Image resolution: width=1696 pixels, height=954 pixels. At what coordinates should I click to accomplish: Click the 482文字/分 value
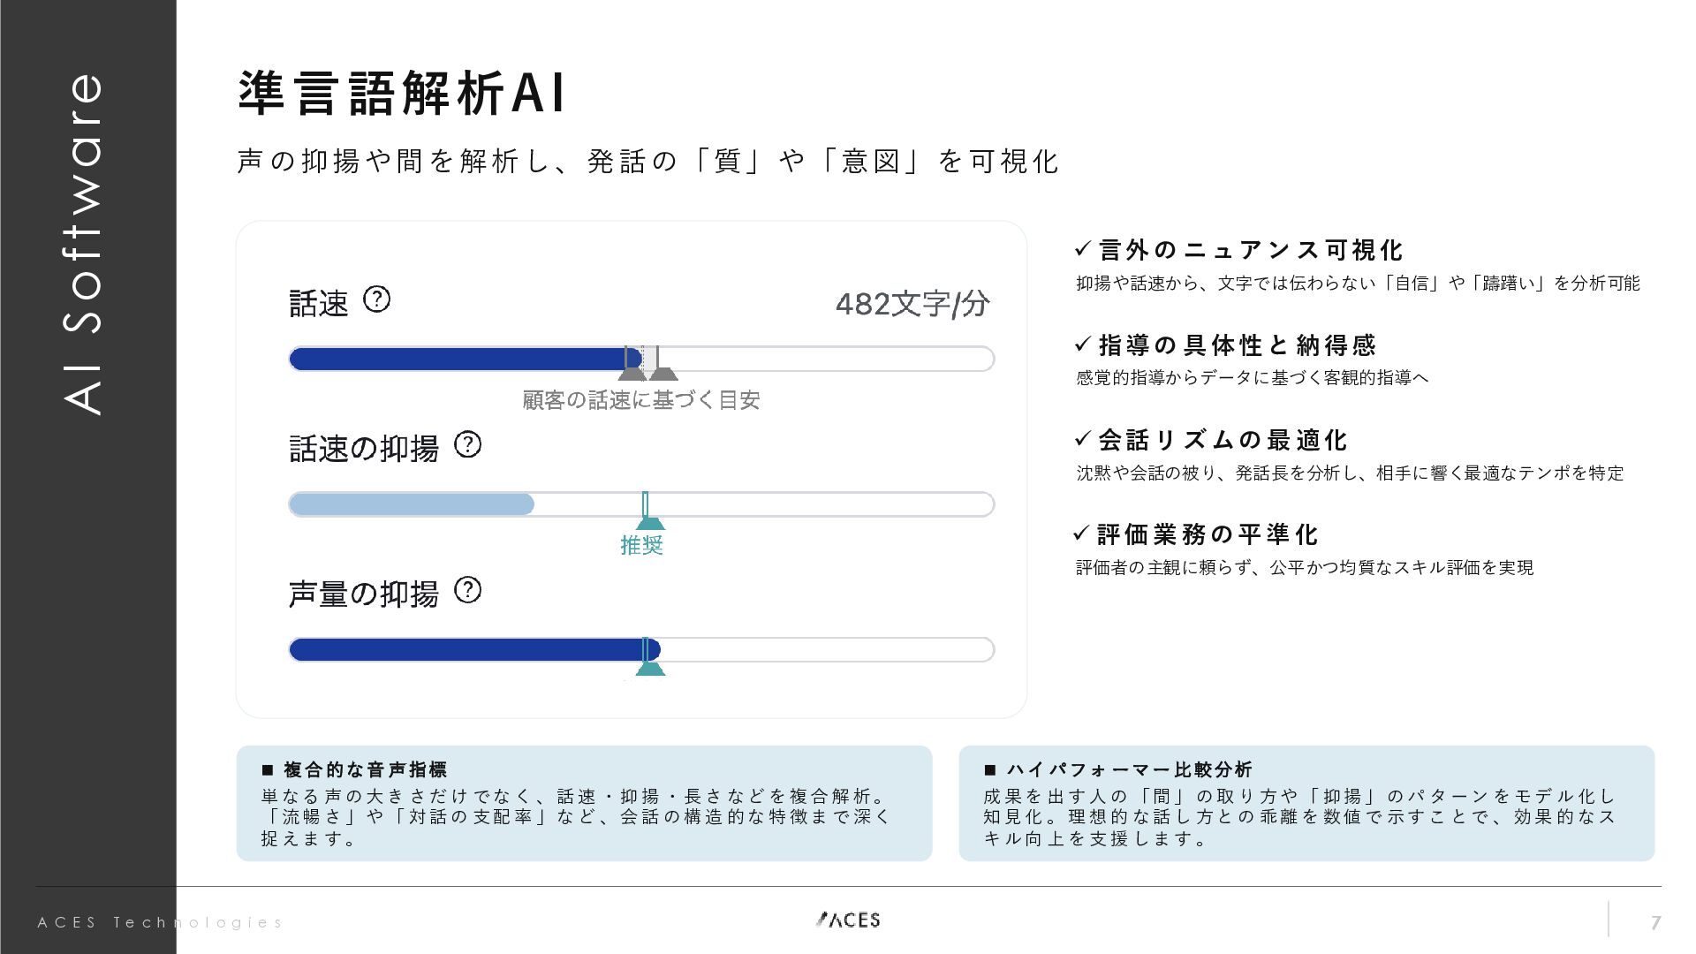[912, 304]
